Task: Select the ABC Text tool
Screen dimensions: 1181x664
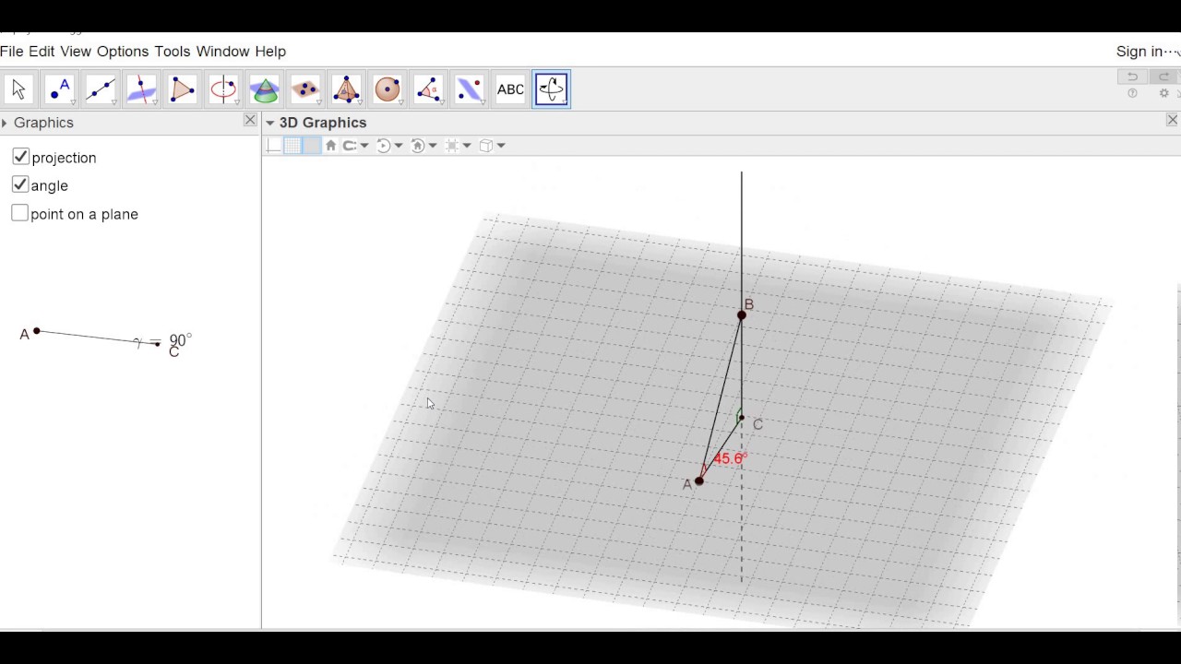Action: click(x=510, y=89)
